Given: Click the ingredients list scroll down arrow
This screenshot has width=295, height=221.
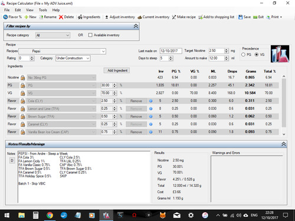Looking at the screenshot, I should (x=284, y=134).
